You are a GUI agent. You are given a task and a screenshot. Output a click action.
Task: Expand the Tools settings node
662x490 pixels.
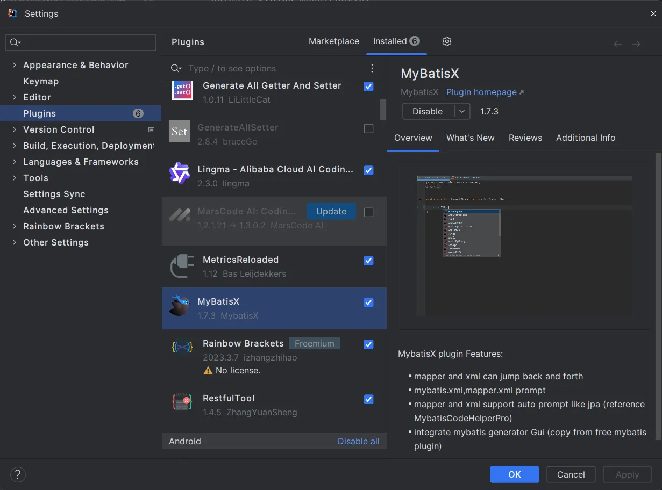(14, 178)
